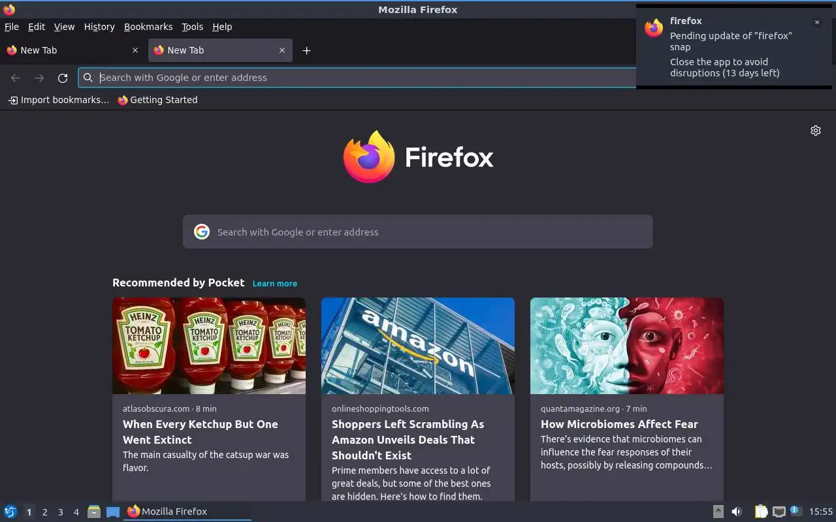
Task: Open the View menu
Action: (64, 27)
